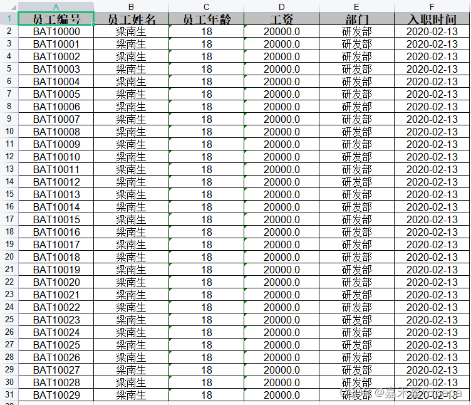Screen dimensions: 471x405
Task: Select row header 10
Action: [9, 132]
